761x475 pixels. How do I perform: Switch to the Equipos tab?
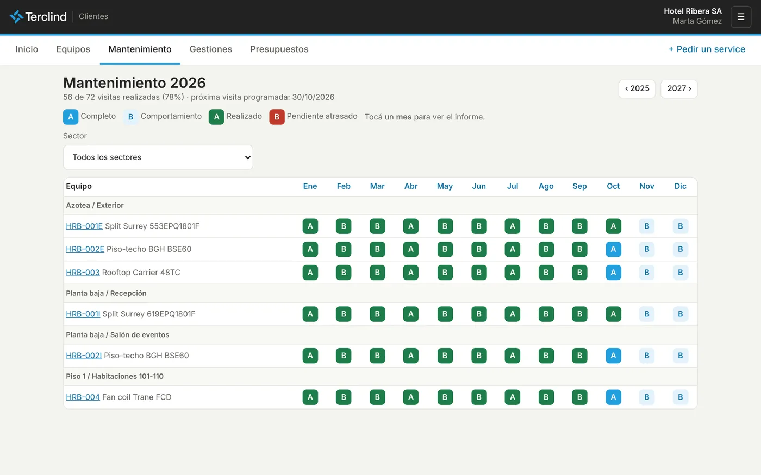coord(73,49)
